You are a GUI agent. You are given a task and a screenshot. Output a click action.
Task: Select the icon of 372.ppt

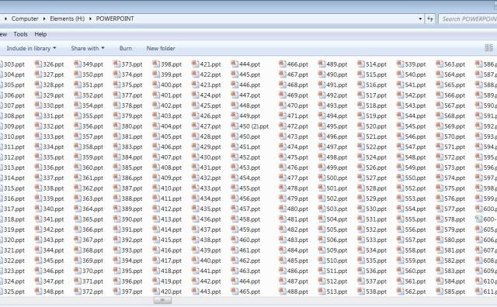coord(78,291)
